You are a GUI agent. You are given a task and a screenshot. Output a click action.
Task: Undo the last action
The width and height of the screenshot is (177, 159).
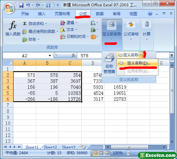(x=28, y=5)
